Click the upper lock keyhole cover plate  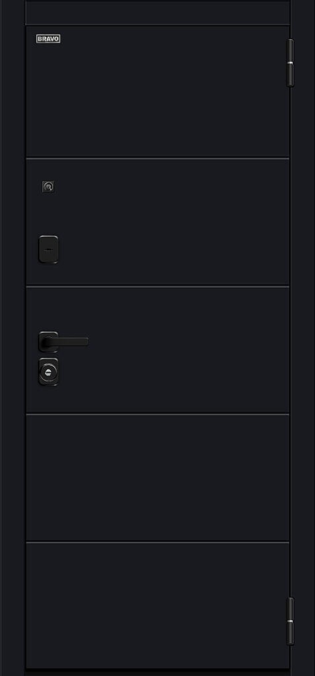click(49, 249)
